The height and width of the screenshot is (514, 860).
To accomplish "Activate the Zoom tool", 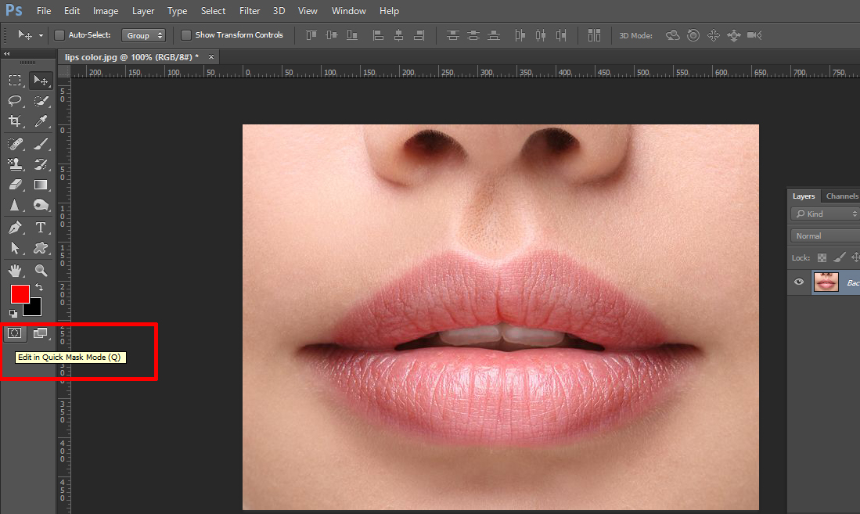I will click(x=41, y=270).
